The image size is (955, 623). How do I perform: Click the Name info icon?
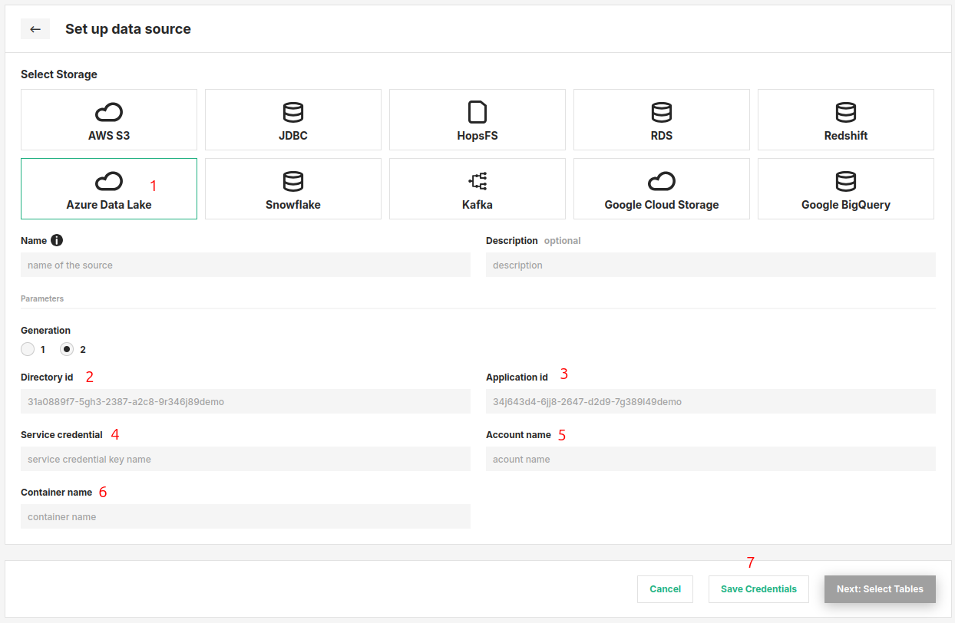pos(57,240)
